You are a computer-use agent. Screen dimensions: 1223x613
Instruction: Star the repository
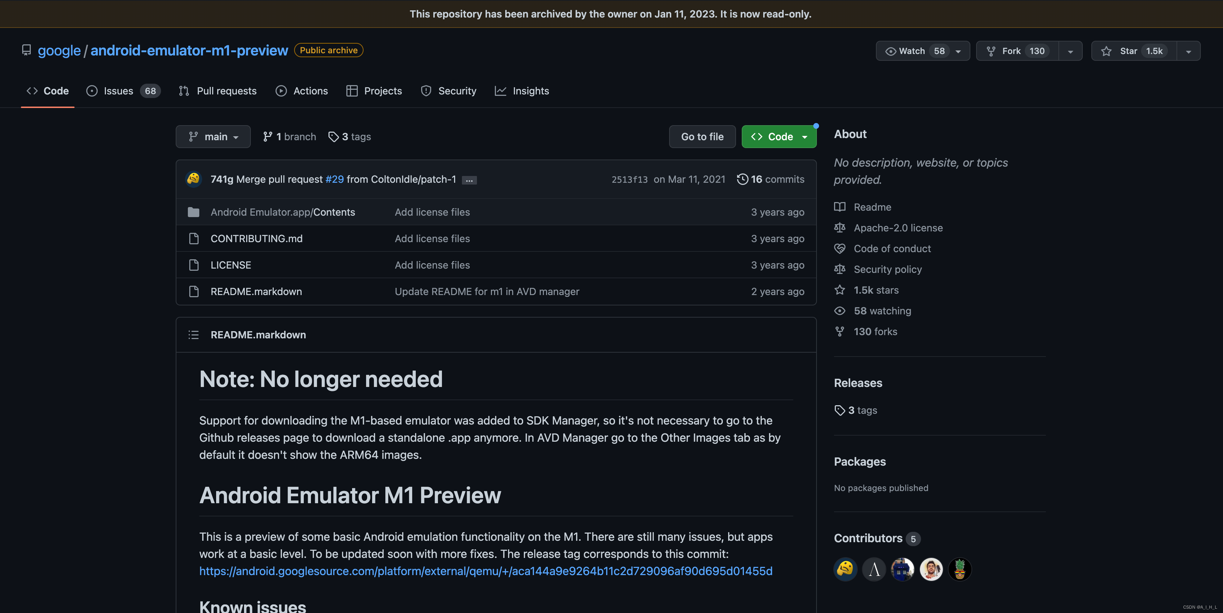[1134, 51]
